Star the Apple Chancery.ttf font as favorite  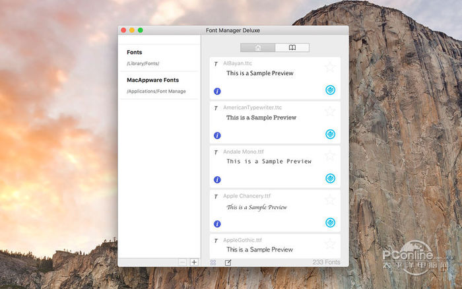pyautogui.click(x=330, y=199)
